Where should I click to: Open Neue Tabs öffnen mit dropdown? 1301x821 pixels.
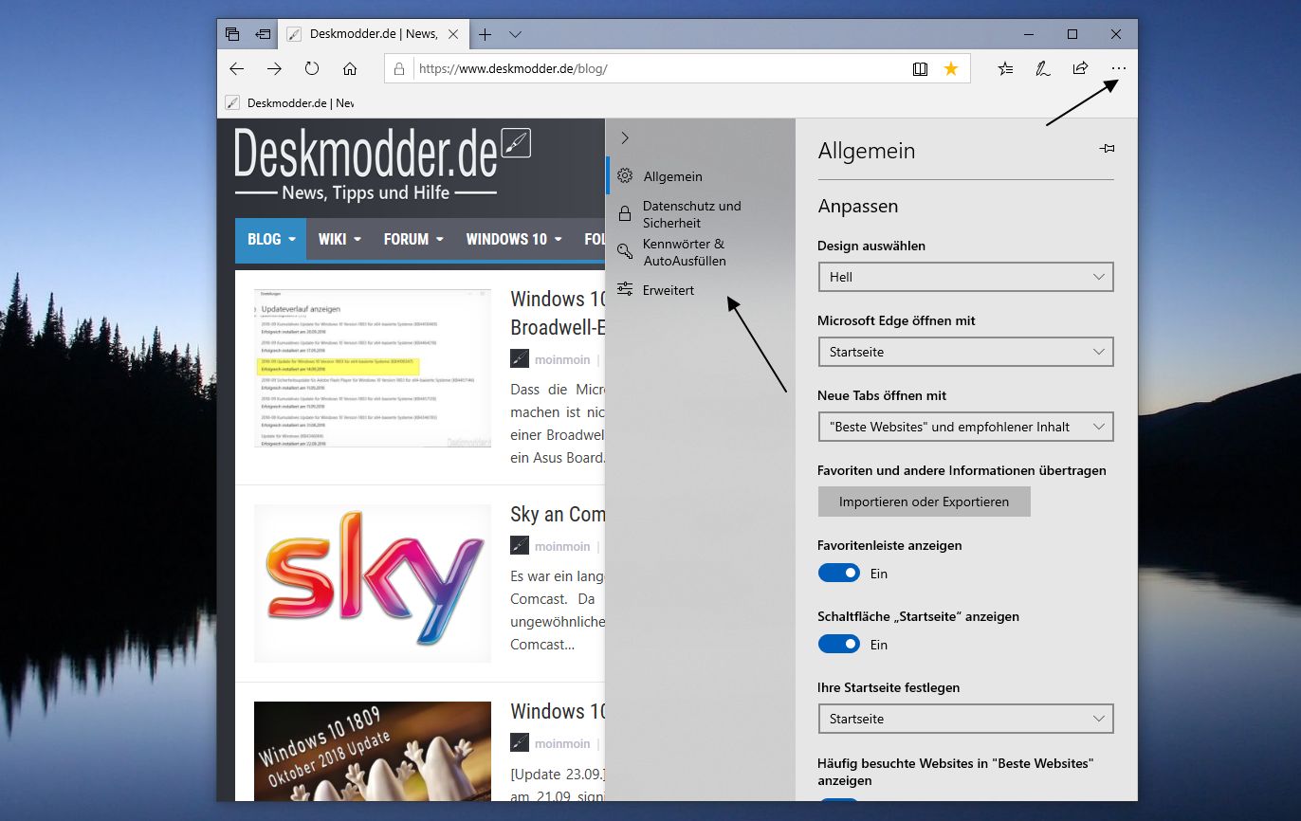click(x=965, y=427)
